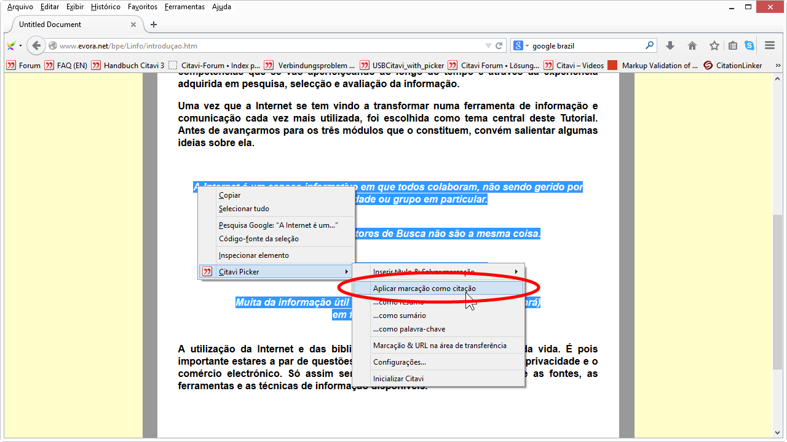Image resolution: width=787 pixels, height=442 pixels.
Task: Go to the home page icon
Action: pyautogui.click(x=692, y=45)
